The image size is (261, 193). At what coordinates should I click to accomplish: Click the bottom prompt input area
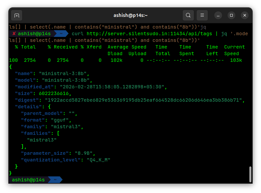[x=133, y=180]
